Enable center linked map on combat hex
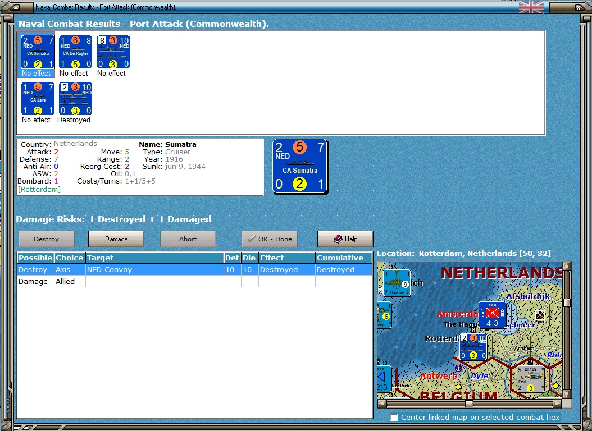 click(394, 418)
